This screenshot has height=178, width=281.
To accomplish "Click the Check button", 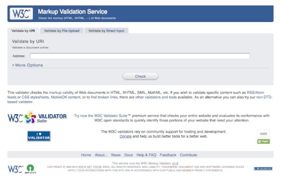I will click(140, 76).
